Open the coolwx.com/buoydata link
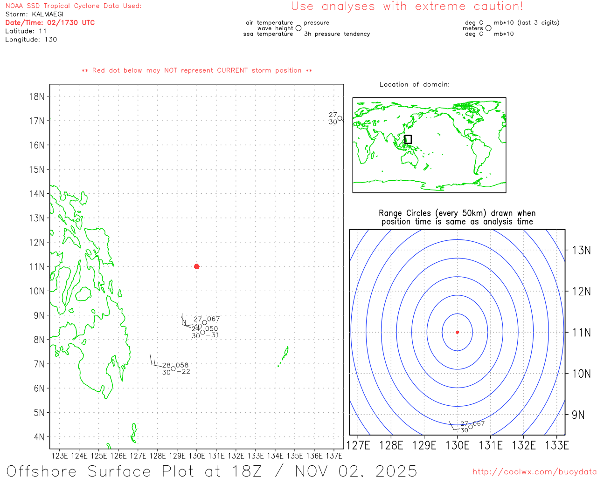The height and width of the screenshot is (477, 597). (x=534, y=472)
